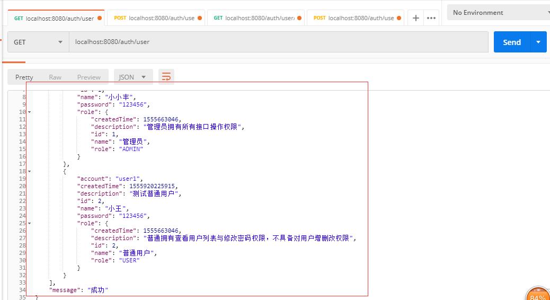Open new tab with plus icon
Screen dimensions: 550x300
(415, 18)
